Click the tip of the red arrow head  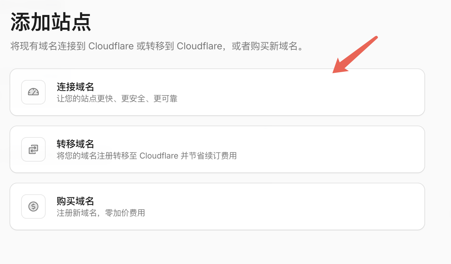334,72
